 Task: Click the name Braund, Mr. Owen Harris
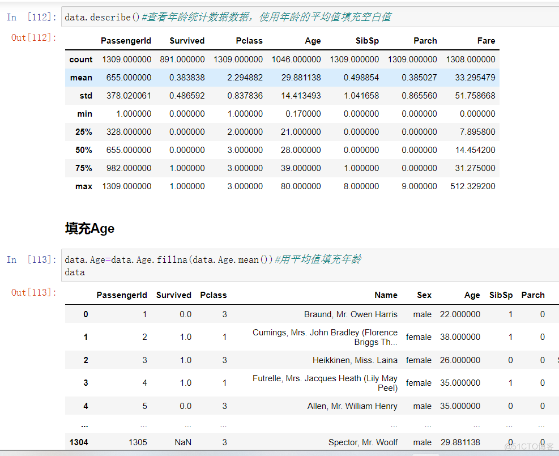[351, 314]
